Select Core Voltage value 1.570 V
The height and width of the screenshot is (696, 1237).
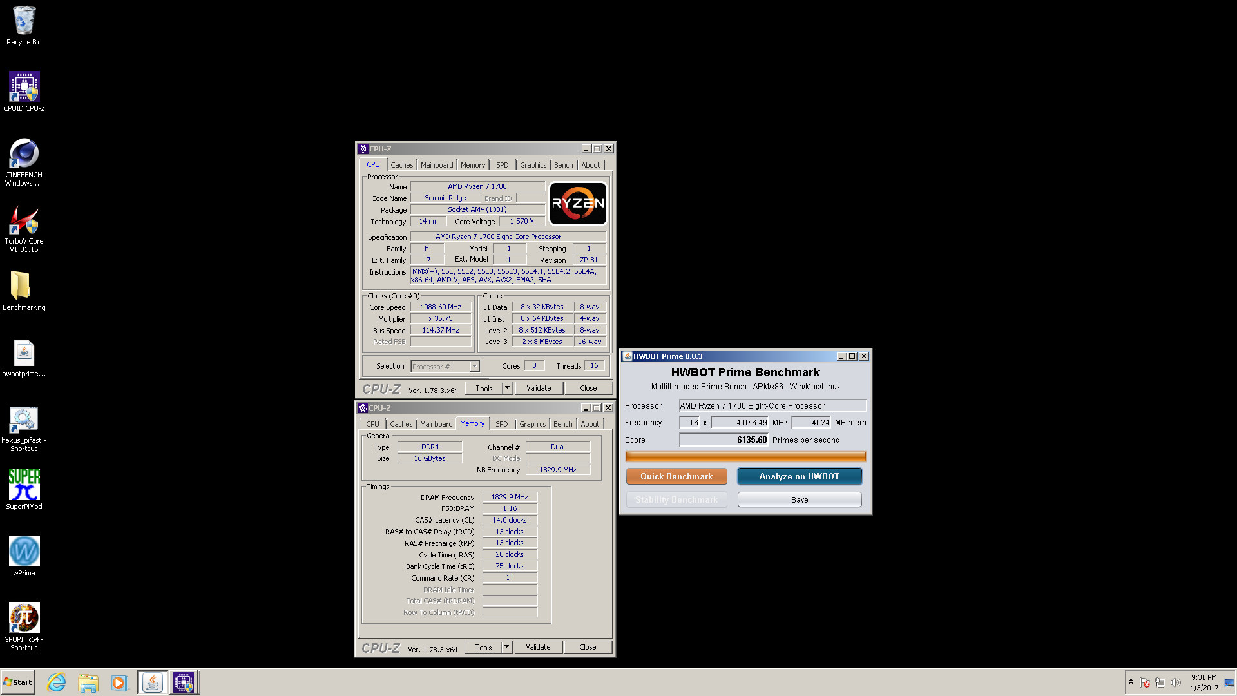tap(522, 222)
